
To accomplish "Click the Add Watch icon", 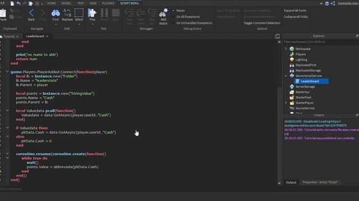I will [163, 13].
